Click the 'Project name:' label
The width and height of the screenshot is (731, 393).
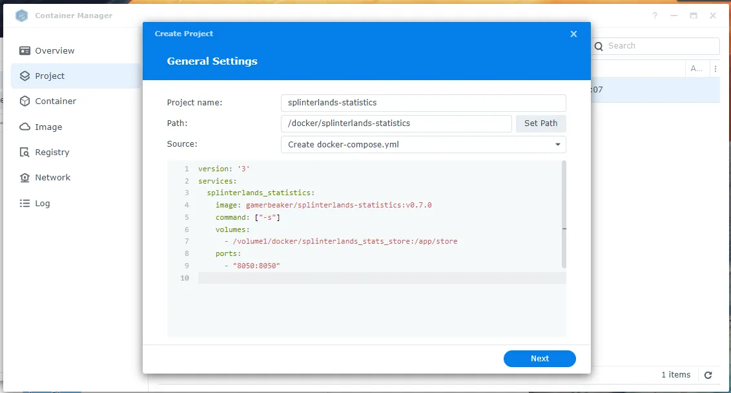(194, 103)
